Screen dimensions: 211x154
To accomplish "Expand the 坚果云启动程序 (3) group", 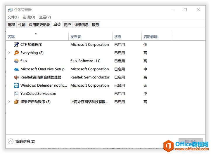I will click(9, 101).
